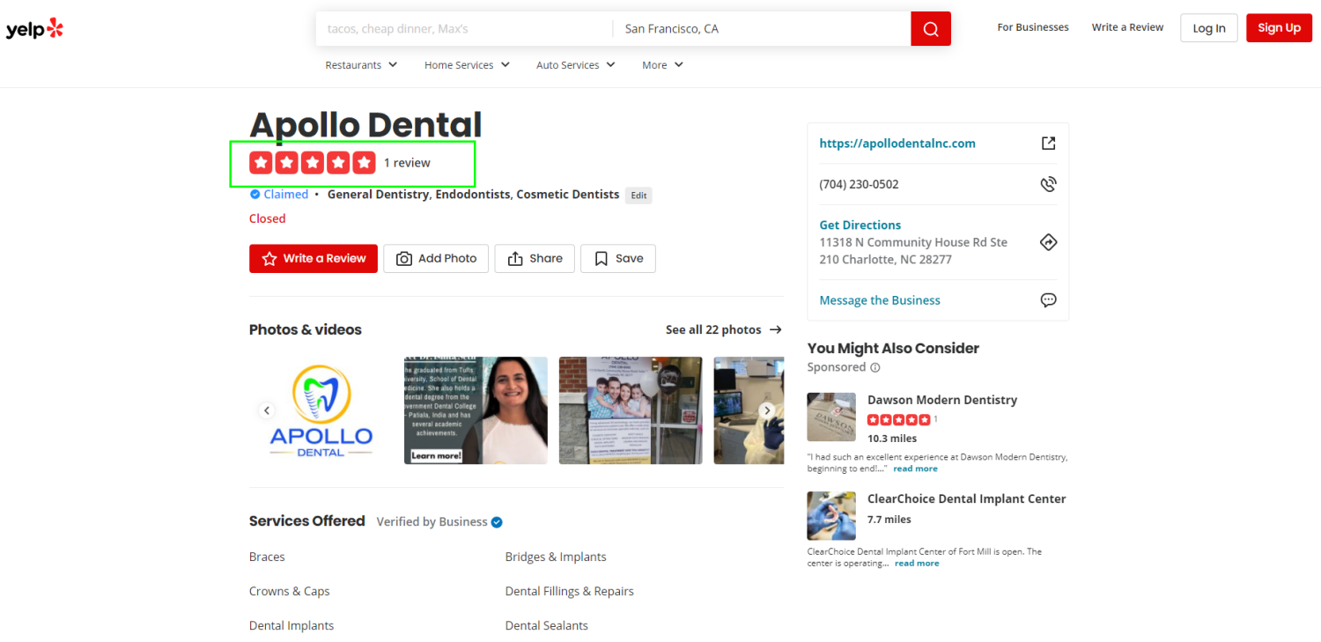
Task: Open Write a Review header link
Action: click(1127, 27)
